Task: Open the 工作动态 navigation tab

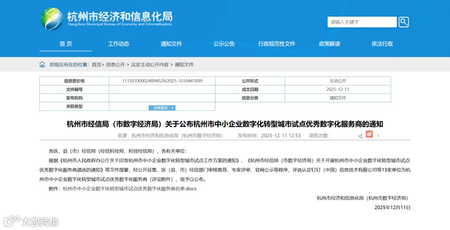Action: tap(118, 44)
